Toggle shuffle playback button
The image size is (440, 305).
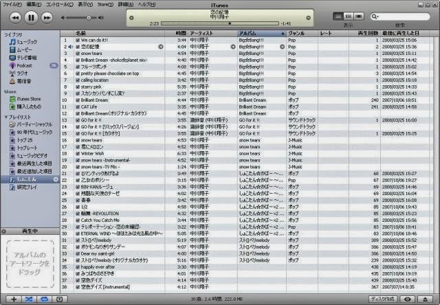click(29, 299)
